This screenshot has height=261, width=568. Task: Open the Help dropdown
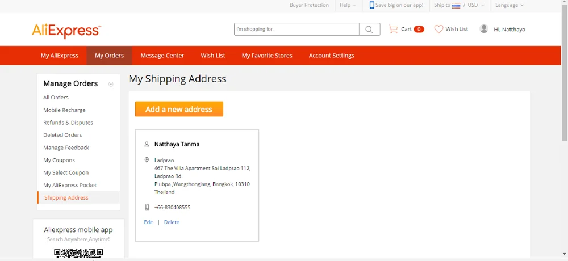348,5
